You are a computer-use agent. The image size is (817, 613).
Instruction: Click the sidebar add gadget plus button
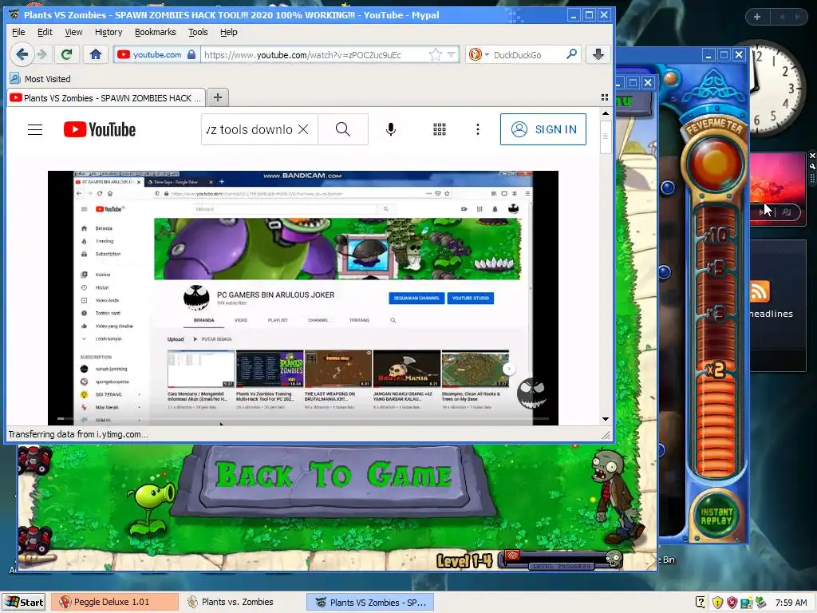click(x=757, y=17)
